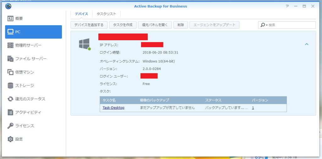Click the Free license value

pos(146,84)
